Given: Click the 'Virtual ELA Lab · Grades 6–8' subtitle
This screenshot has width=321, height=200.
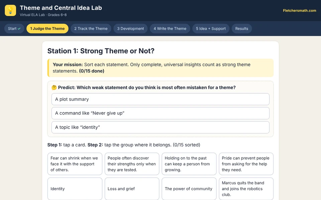Looking at the screenshot, I should tap(43, 15).
